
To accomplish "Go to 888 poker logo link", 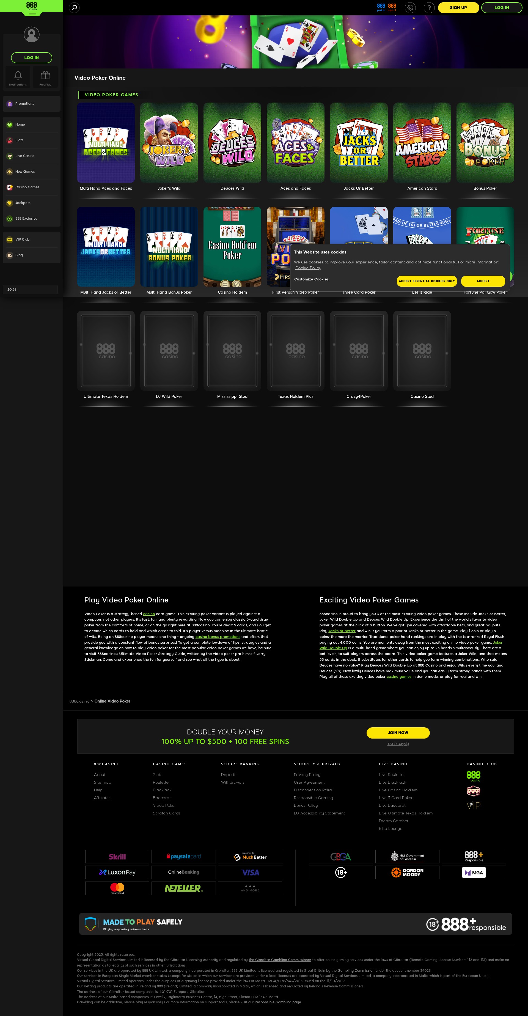I will point(381,7).
